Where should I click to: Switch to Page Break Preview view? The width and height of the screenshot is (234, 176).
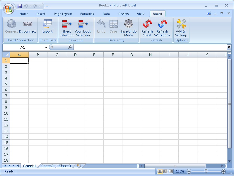pyautogui.click(x=170, y=171)
